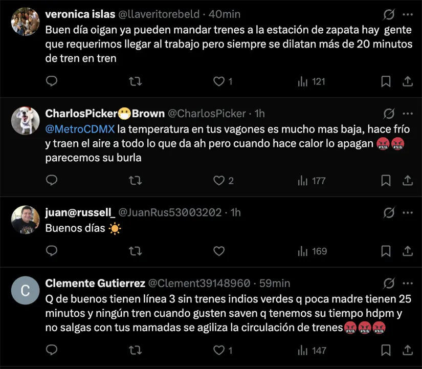The height and width of the screenshot is (369, 422).
Task: Retweet Clemente Gutierrez's tweet
Action: point(135,350)
